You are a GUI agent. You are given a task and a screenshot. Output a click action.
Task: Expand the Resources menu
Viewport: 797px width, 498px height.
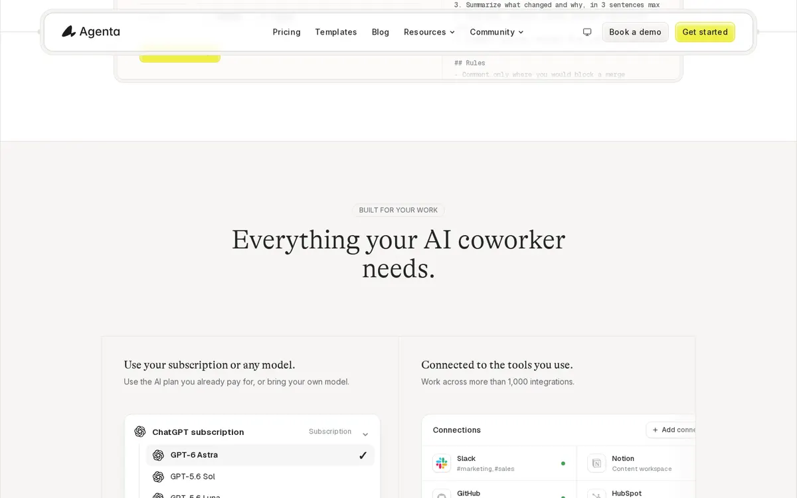(x=430, y=32)
